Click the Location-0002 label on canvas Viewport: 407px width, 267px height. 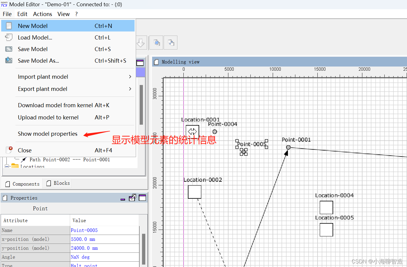click(x=203, y=180)
